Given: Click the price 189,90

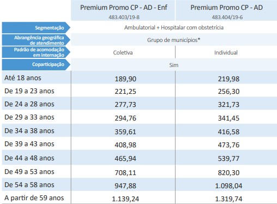Looking at the screenshot, I should click(x=125, y=79).
